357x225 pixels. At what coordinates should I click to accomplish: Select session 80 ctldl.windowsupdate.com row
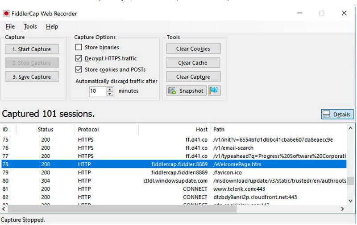(x=174, y=181)
